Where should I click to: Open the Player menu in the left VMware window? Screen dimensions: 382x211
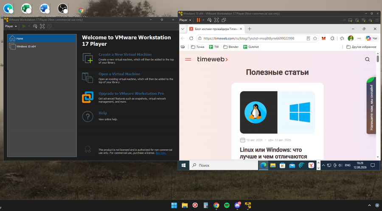pos(11,26)
